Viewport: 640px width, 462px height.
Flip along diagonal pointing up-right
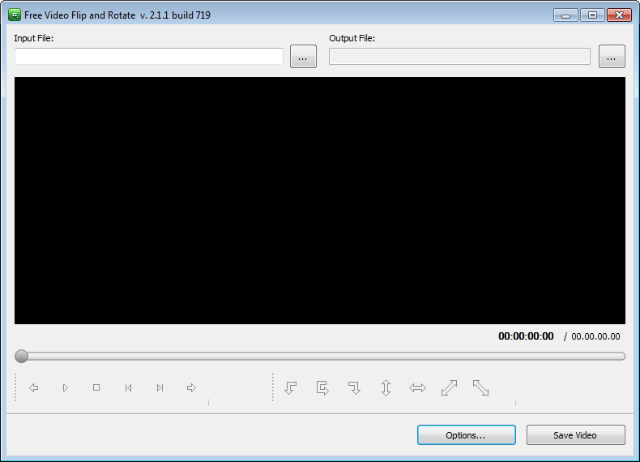(x=449, y=387)
